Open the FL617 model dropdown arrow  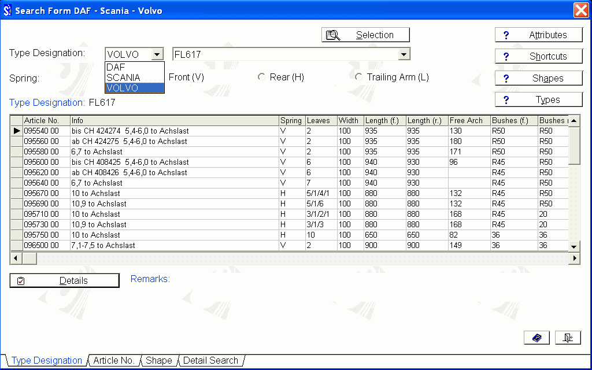pos(404,54)
